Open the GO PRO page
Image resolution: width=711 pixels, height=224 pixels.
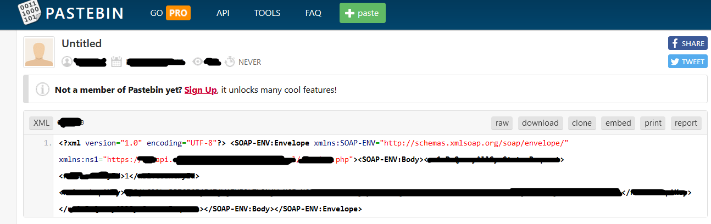[x=170, y=13]
